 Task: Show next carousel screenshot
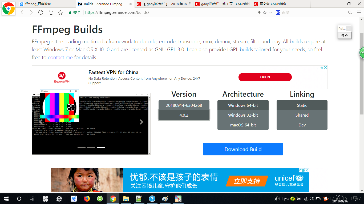tap(141, 122)
